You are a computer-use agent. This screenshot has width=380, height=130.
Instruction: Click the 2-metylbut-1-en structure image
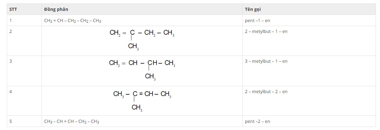pyautogui.click(x=142, y=39)
